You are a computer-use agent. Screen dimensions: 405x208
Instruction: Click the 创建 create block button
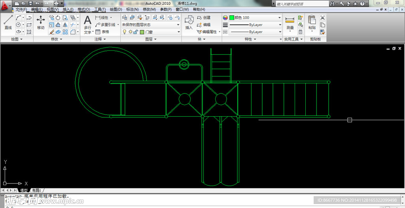point(204,18)
